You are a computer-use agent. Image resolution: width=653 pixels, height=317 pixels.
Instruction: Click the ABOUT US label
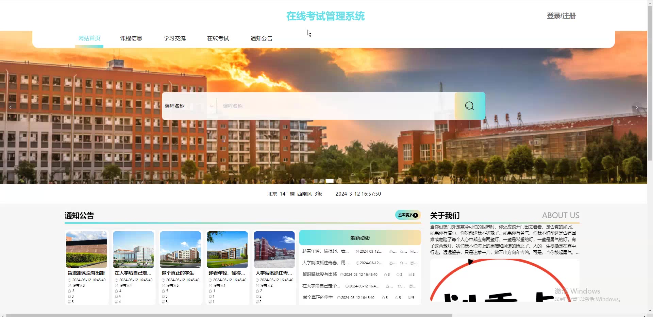point(560,216)
